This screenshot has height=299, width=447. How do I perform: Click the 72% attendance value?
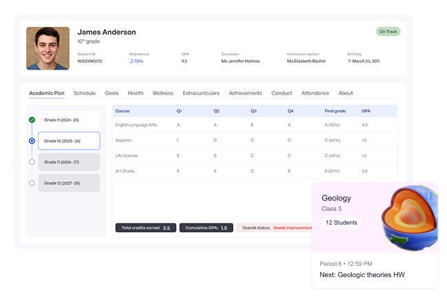point(139,61)
